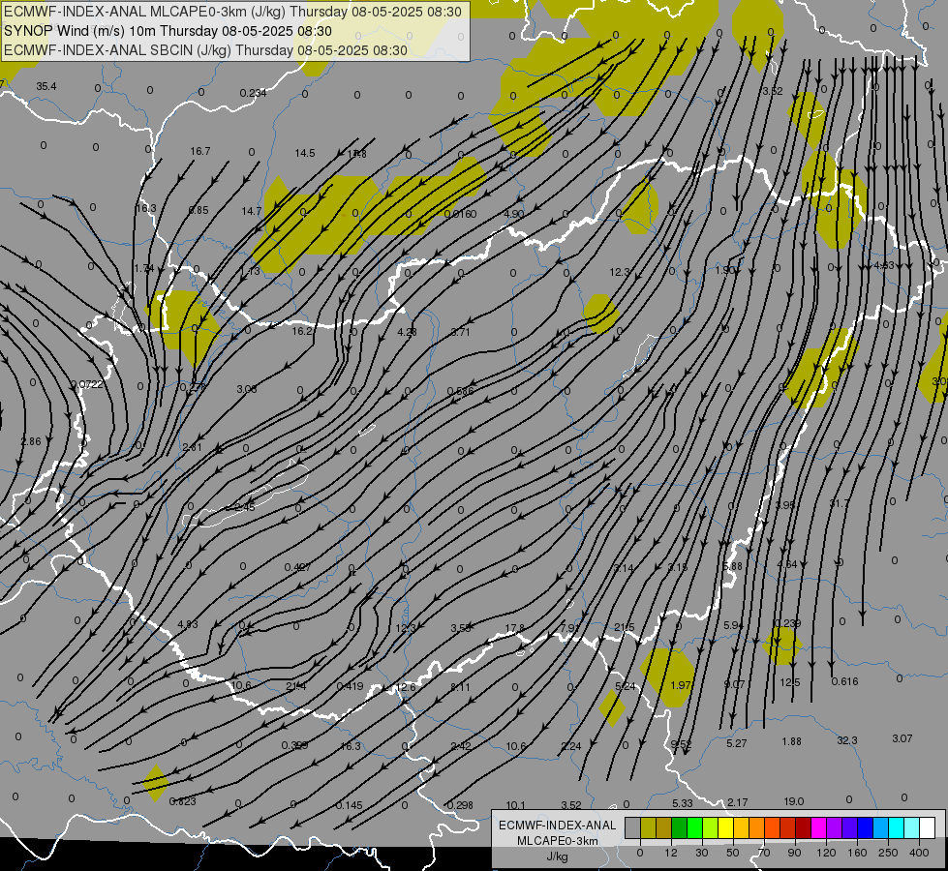Click the gray first swatch in the legend
948x871 pixels.
click(632, 827)
